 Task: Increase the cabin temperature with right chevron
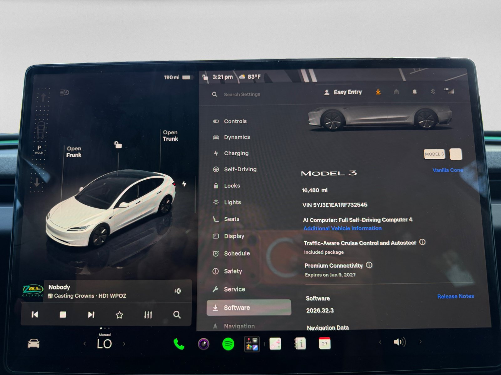pos(124,344)
